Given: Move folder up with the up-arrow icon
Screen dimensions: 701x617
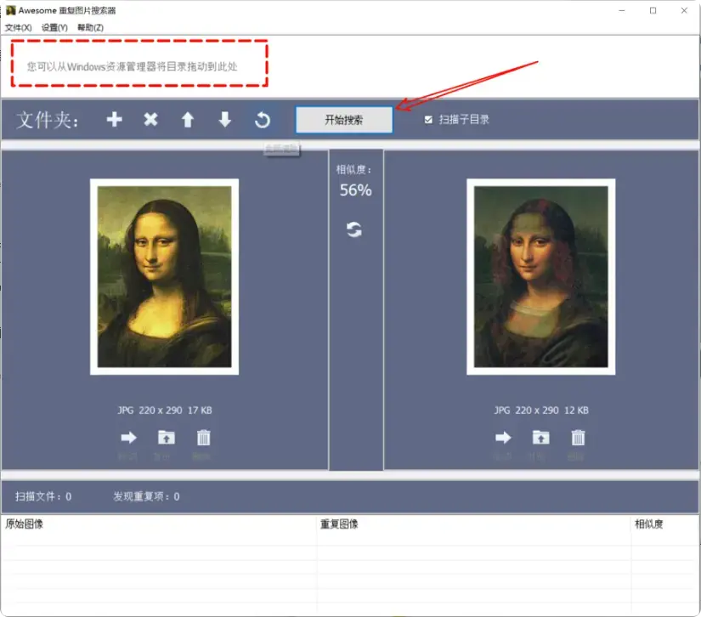Looking at the screenshot, I should (x=188, y=120).
